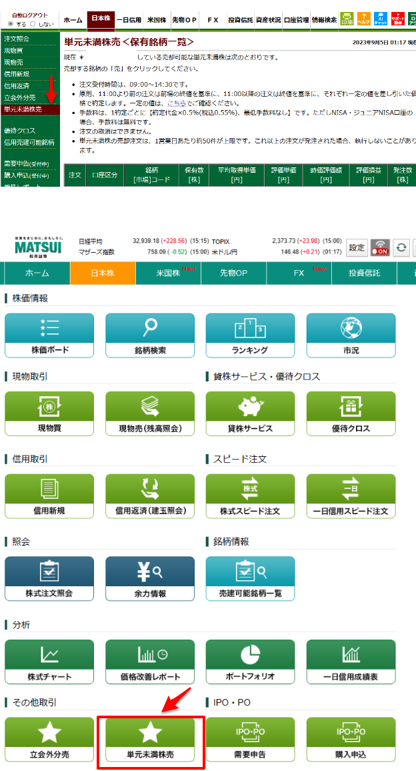Click the TOPIX value 2,373.73
This screenshot has height=771, width=416.
click(286, 241)
